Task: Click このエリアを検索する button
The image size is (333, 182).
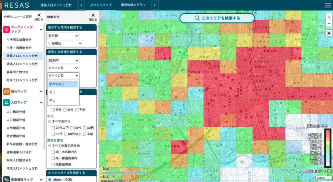Action: (x=217, y=18)
